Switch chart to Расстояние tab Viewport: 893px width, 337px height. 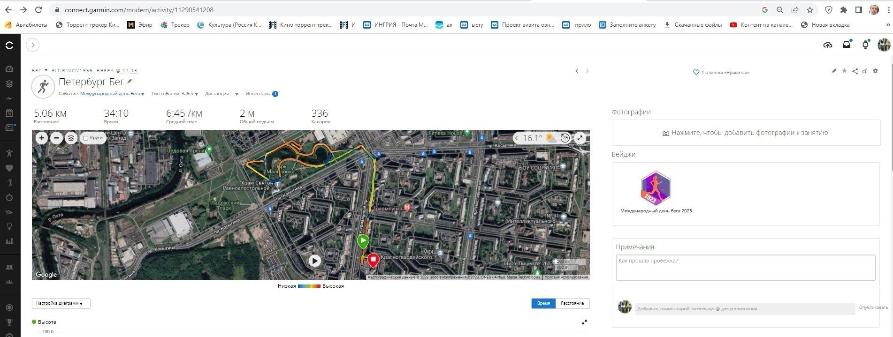[572, 303]
